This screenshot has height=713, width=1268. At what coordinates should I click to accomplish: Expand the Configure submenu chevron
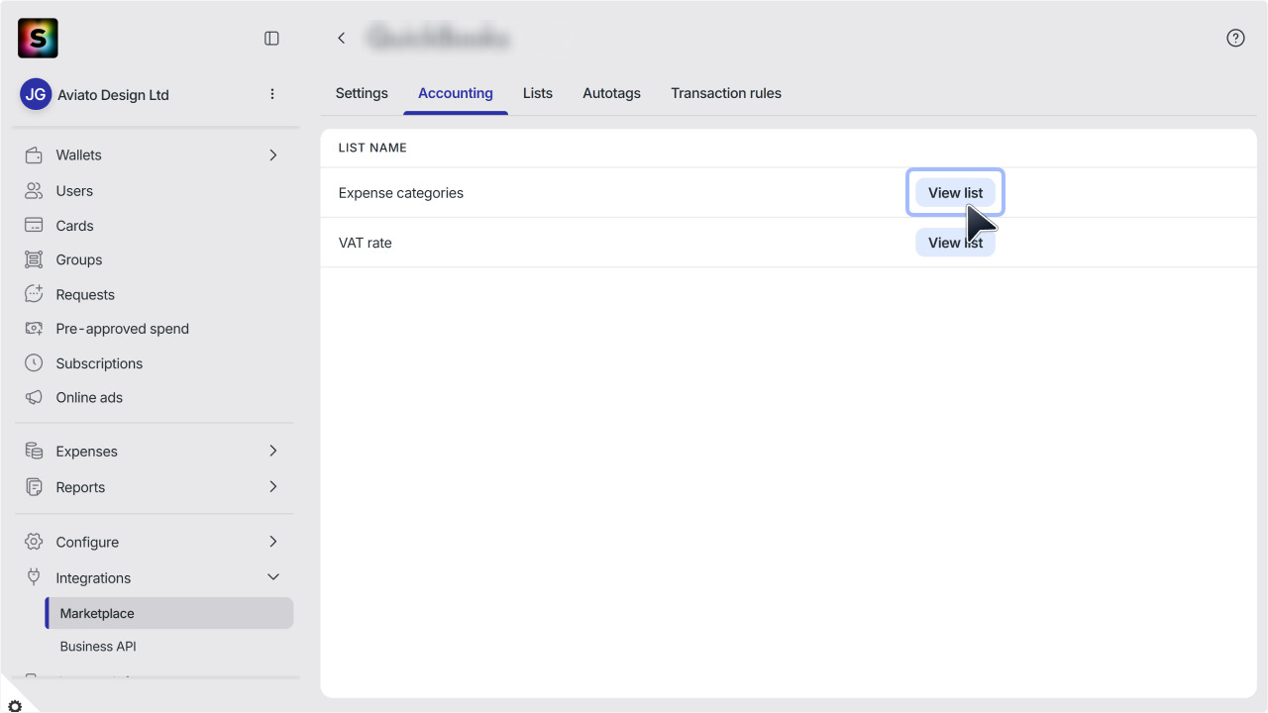[x=273, y=542]
